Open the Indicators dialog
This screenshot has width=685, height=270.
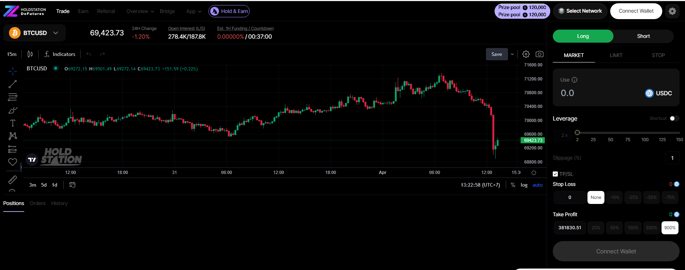60,54
